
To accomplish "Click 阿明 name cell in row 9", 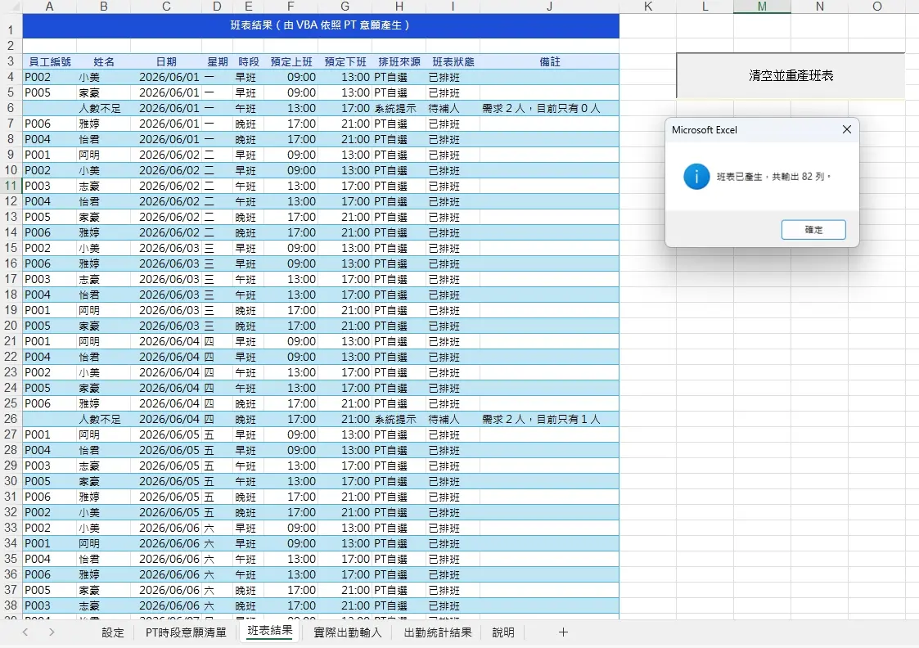I will tap(103, 155).
